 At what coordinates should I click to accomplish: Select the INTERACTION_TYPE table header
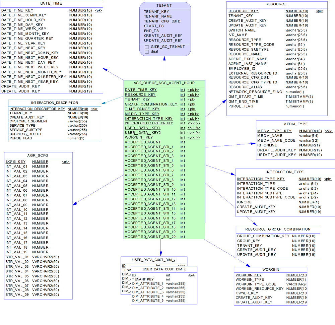pyautogui.click(x=285, y=172)
